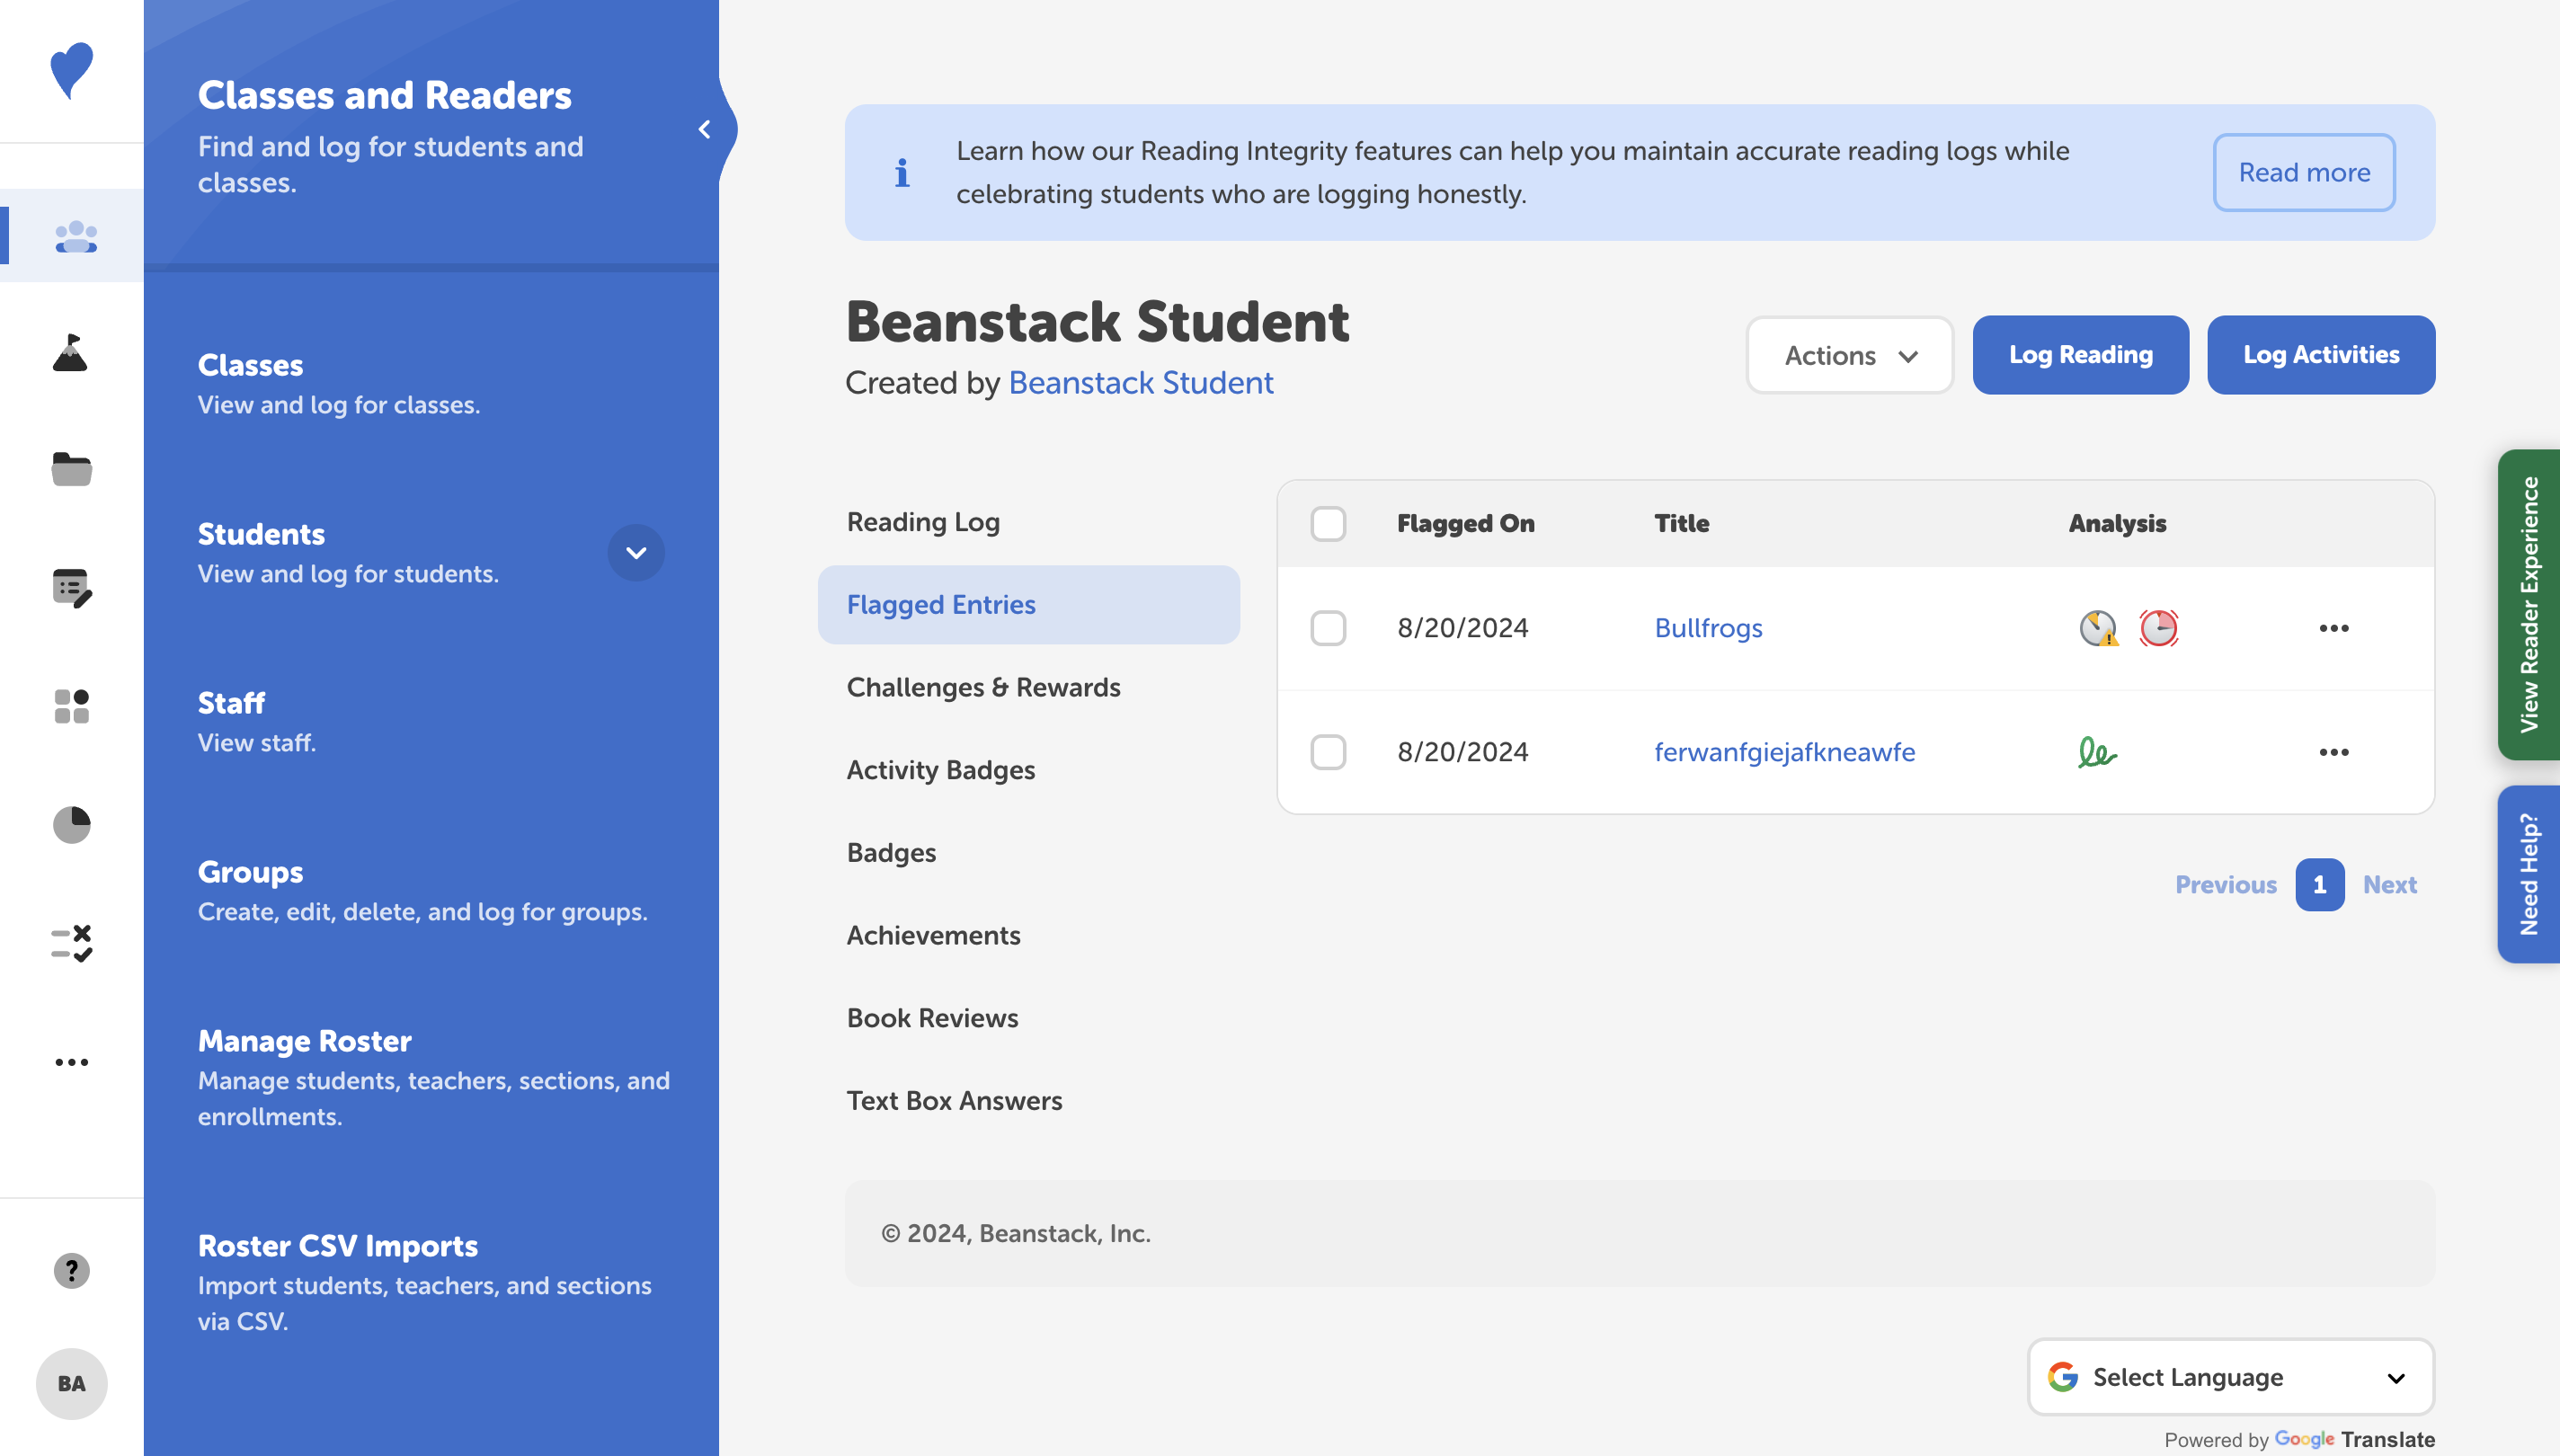Open the Actions dropdown
Image resolution: width=2560 pixels, height=1456 pixels.
coord(1848,355)
